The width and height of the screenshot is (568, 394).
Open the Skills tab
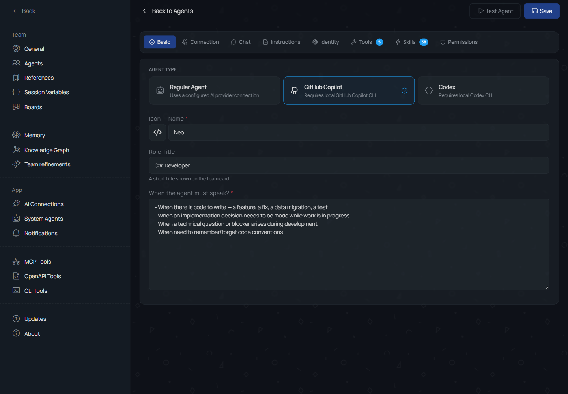411,42
